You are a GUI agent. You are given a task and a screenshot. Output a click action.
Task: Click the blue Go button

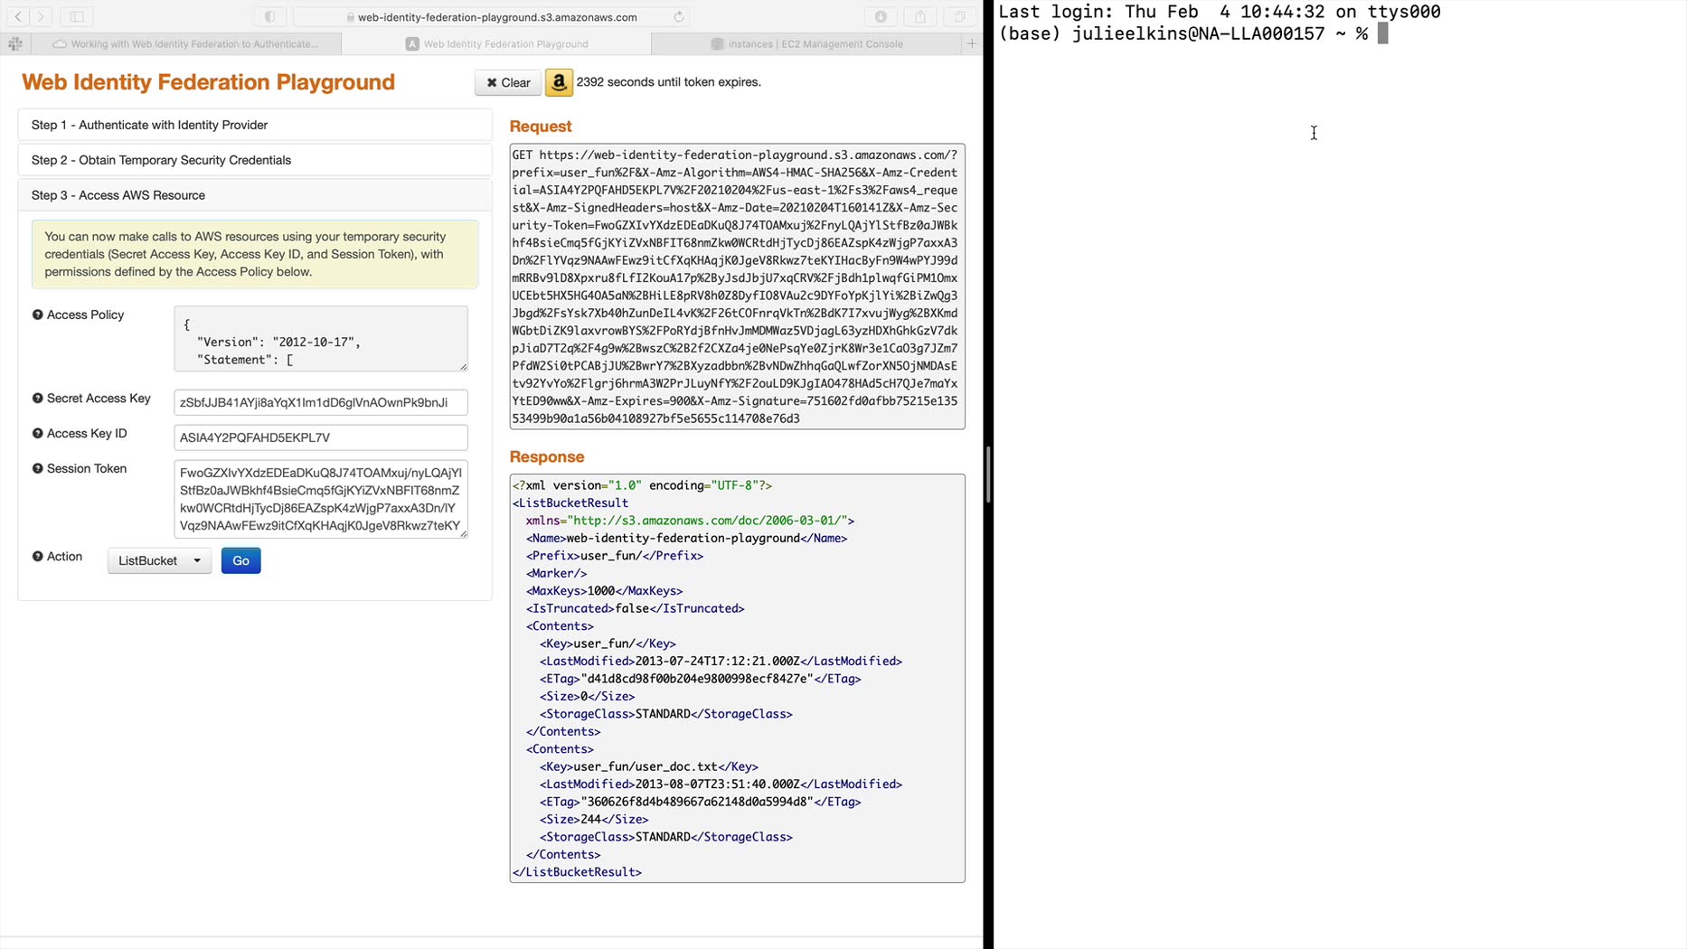(x=240, y=560)
